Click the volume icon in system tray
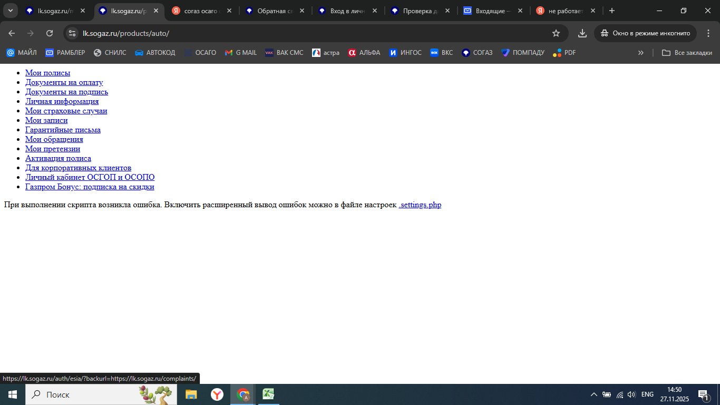Screen dimensions: 720x405 click(631, 394)
